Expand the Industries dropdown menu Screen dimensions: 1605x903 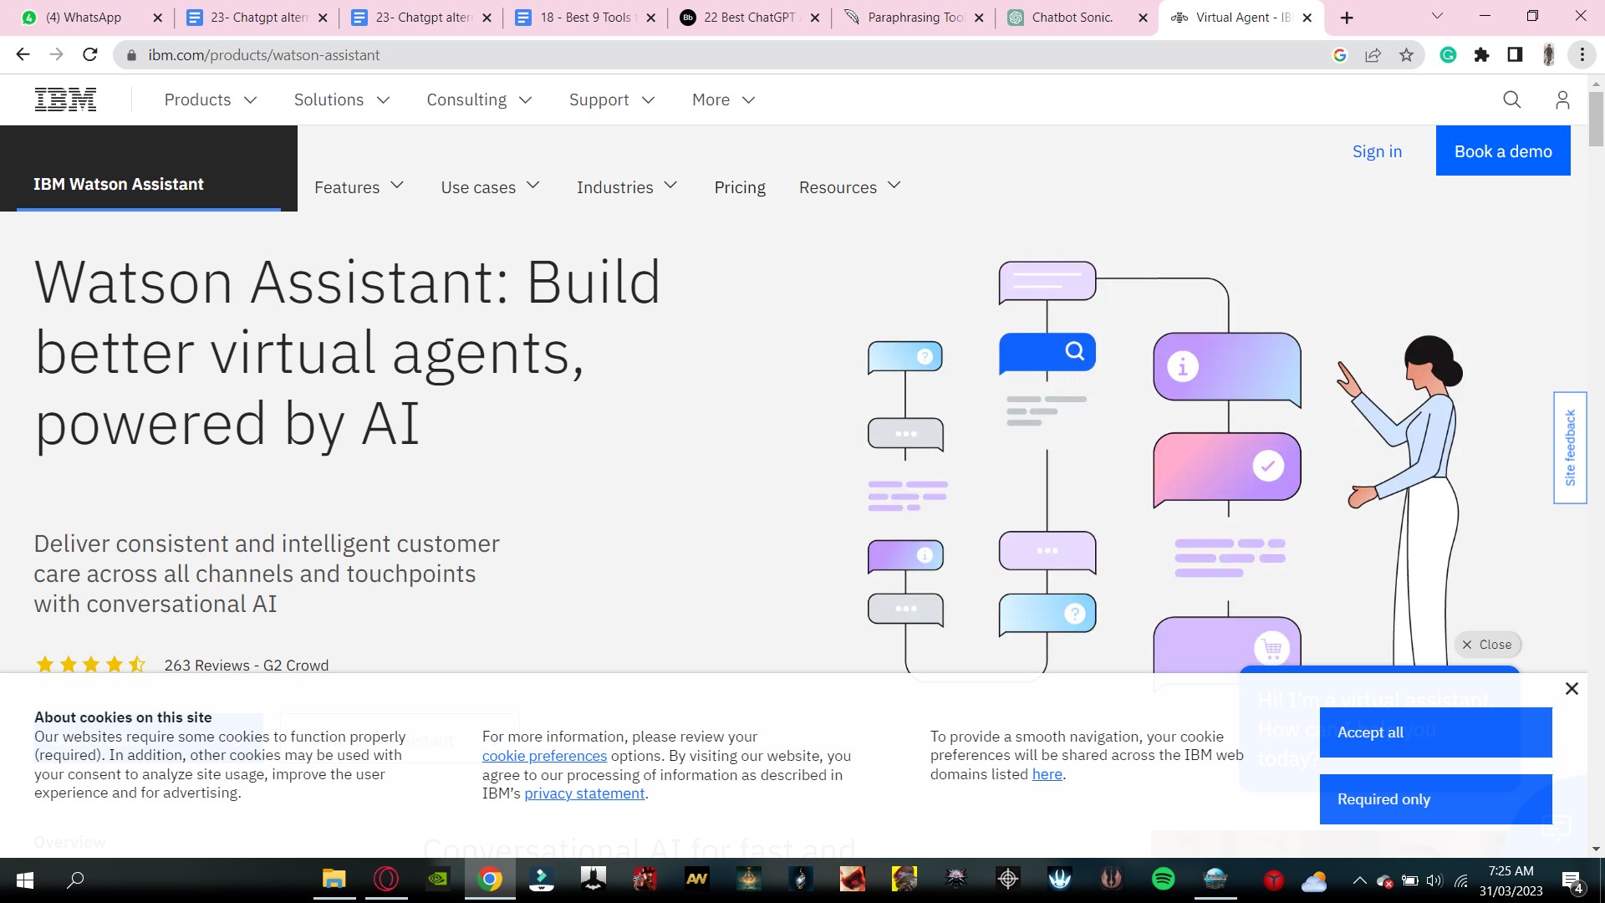tap(627, 187)
